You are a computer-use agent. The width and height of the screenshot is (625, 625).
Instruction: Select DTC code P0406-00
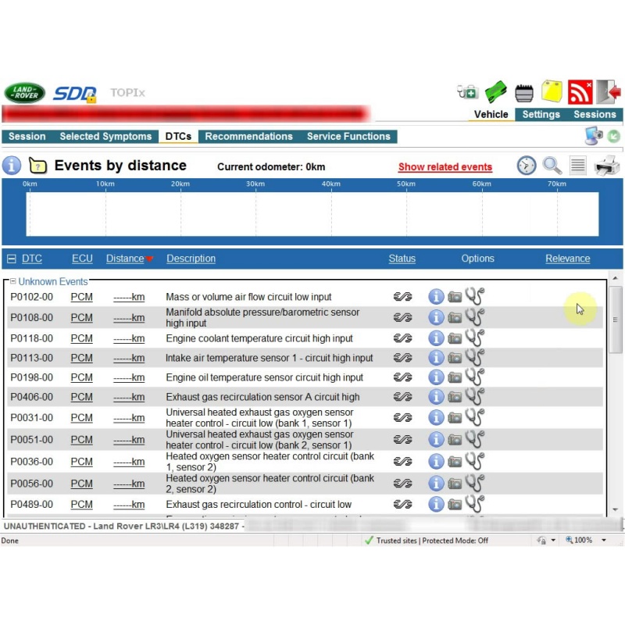pyautogui.click(x=31, y=397)
